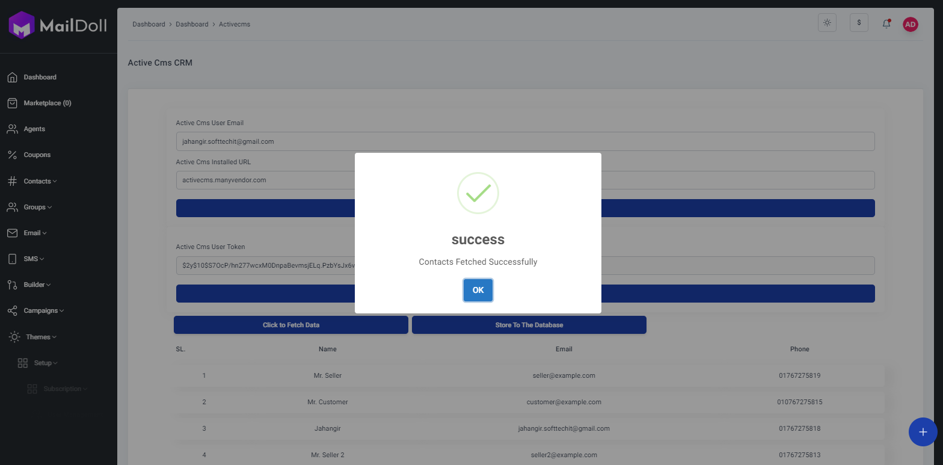
Task: Select seller2@example.com email cell
Action: click(x=564, y=455)
